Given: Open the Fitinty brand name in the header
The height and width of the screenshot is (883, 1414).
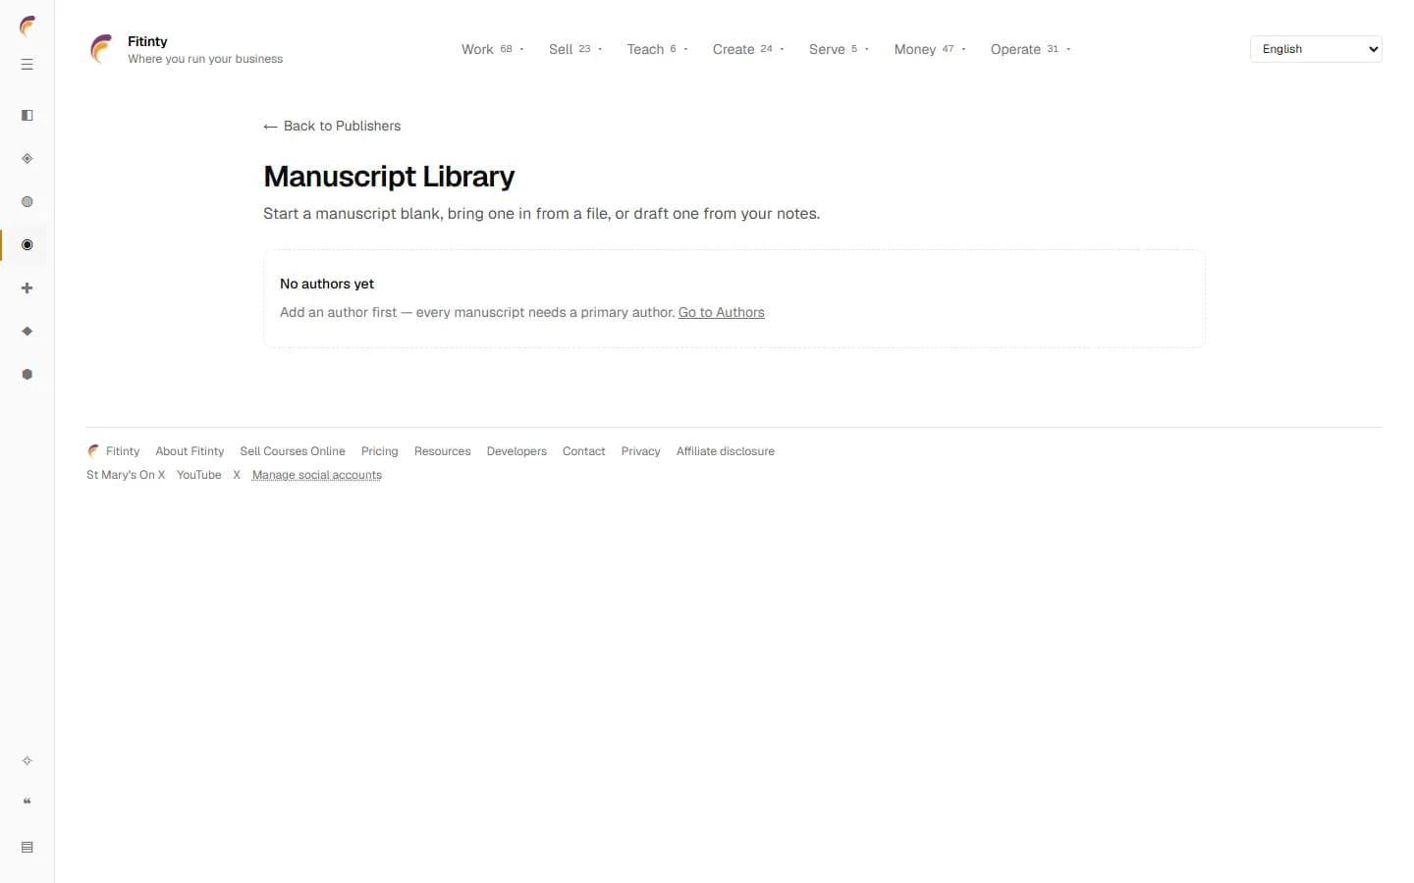Looking at the screenshot, I should point(147,41).
